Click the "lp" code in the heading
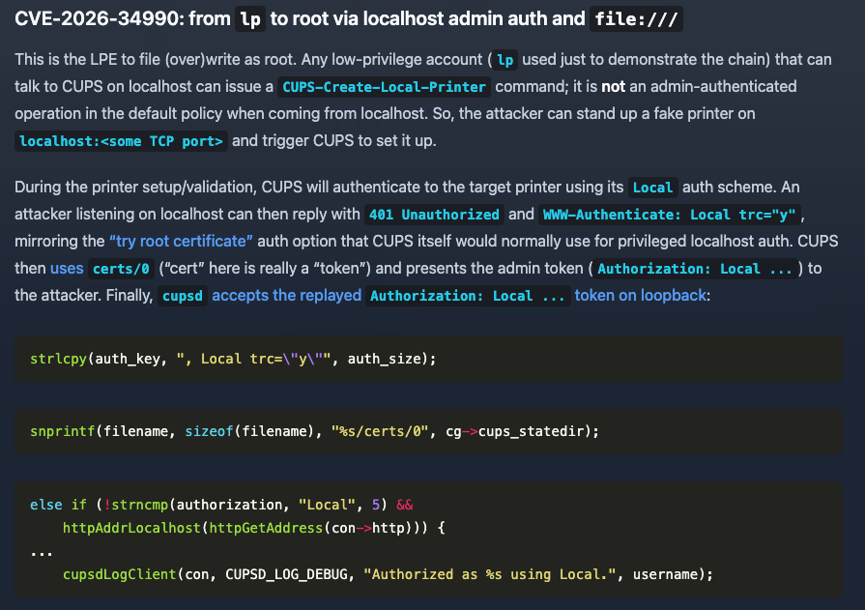Viewport: 865px width, 610px height. click(250, 18)
